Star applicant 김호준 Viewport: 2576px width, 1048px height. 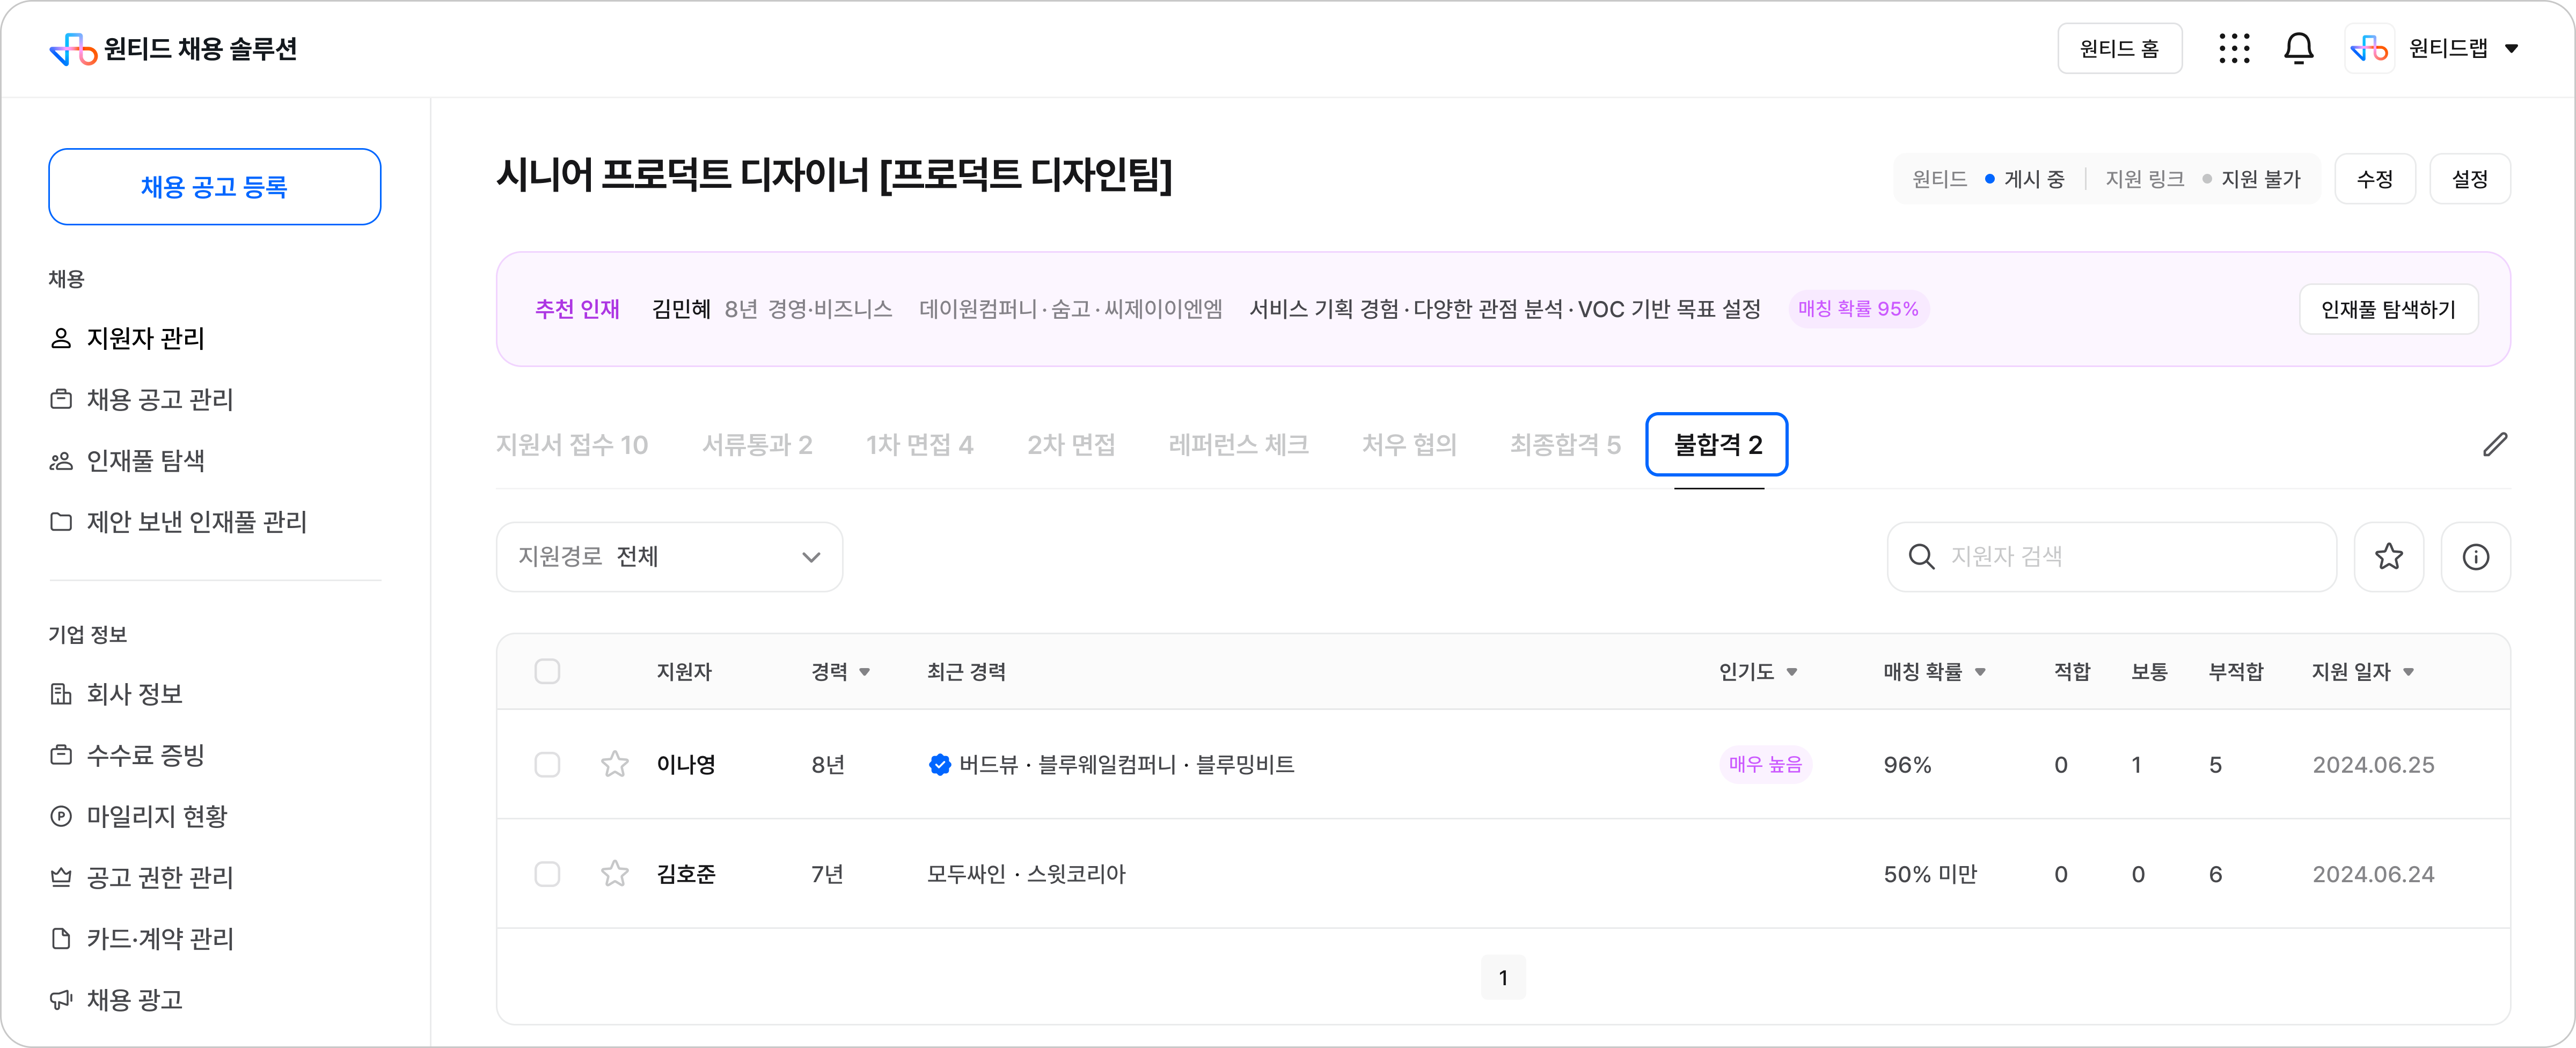click(x=615, y=874)
